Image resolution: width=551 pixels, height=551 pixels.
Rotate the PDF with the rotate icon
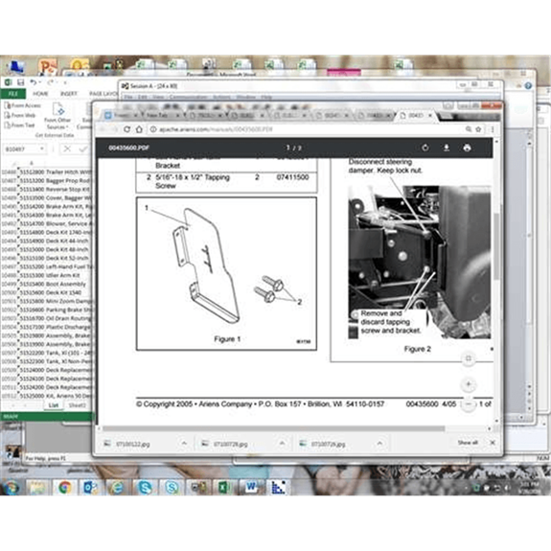(425, 148)
